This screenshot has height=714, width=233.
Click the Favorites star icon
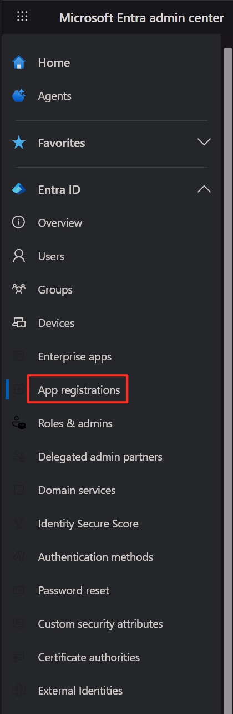click(19, 143)
